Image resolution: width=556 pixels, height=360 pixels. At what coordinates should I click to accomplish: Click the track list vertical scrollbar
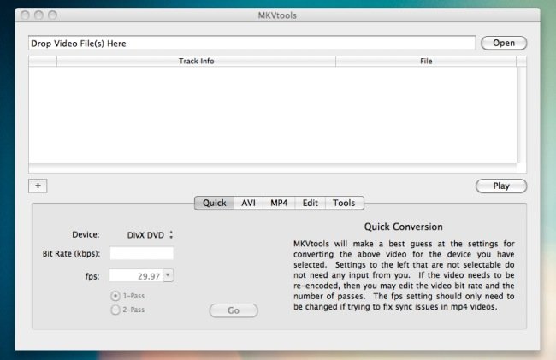click(x=520, y=115)
